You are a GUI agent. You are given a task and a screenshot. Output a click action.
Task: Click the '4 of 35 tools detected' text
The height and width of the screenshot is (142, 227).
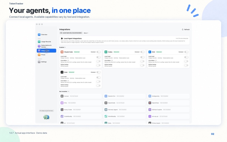pyautogui.click(x=182, y=38)
